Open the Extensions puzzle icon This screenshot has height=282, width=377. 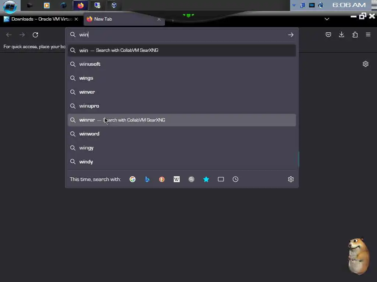pos(355,35)
